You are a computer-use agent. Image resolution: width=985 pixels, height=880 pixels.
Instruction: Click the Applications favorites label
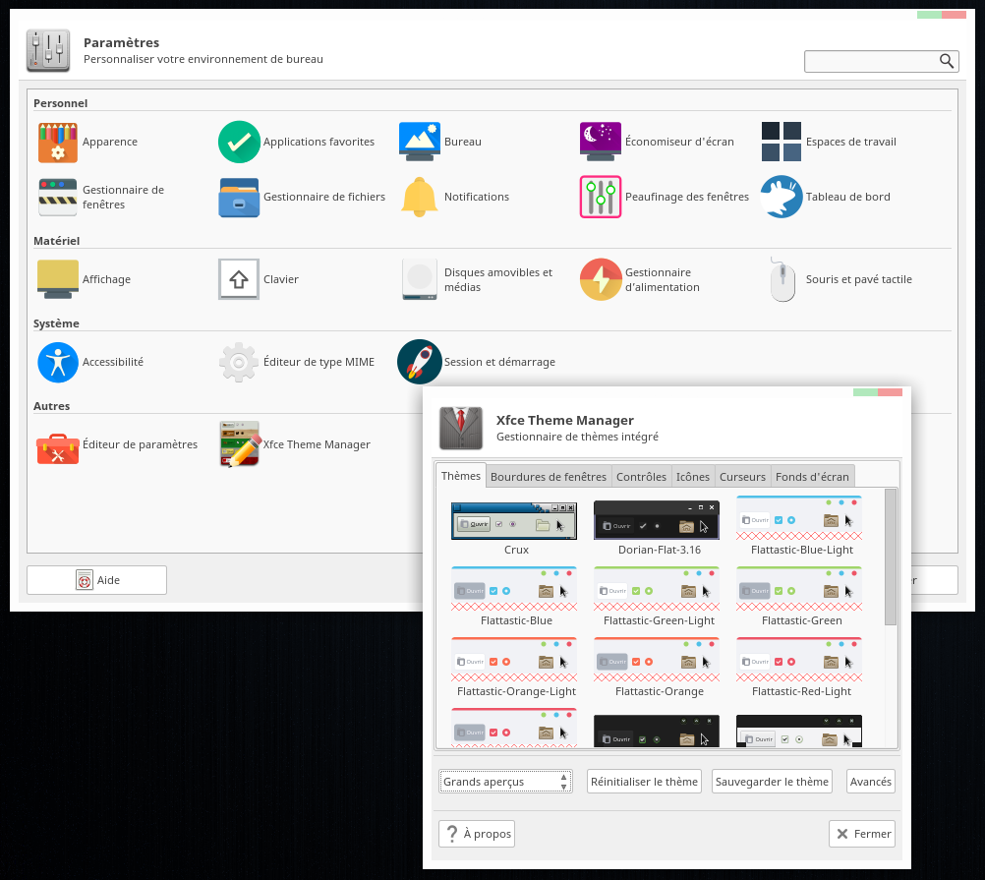click(x=319, y=142)
